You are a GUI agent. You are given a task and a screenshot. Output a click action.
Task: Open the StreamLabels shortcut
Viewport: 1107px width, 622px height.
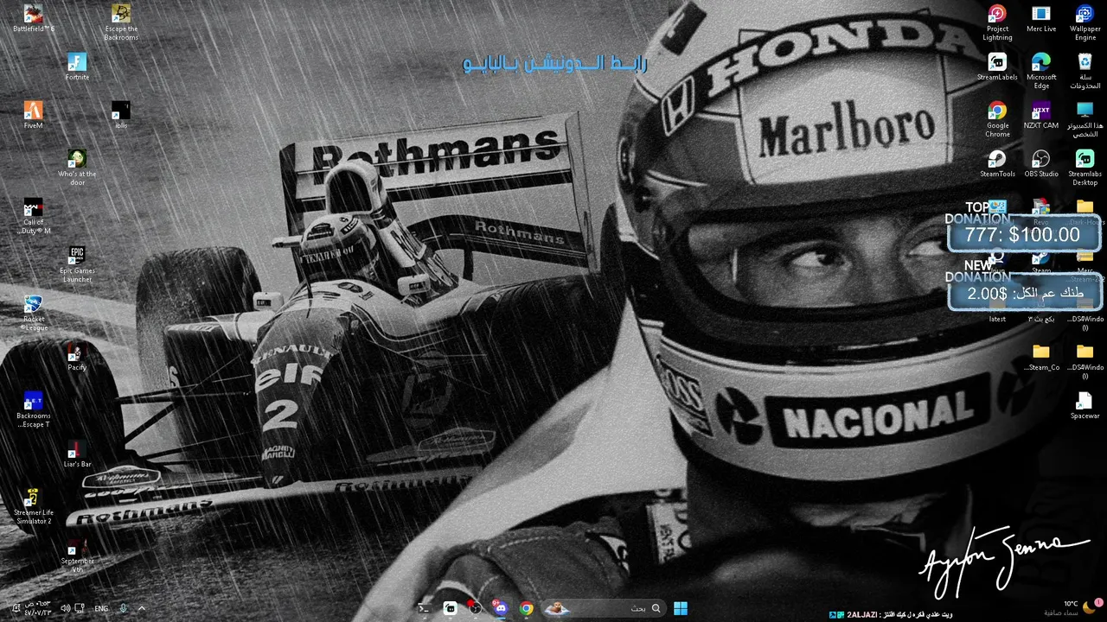click(x=997, y=67)
